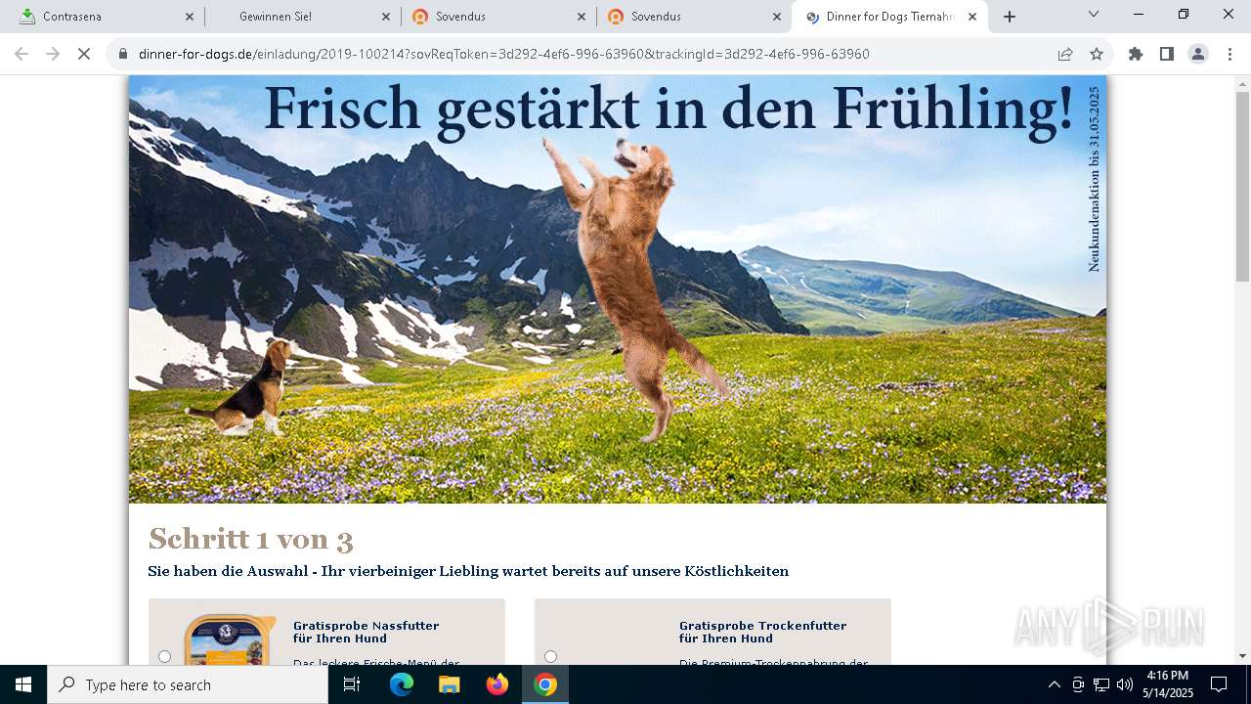
Task: Click 'Gratisprobe Trockenfutter für Ihren Hund' heading
Action: point(762,632)
